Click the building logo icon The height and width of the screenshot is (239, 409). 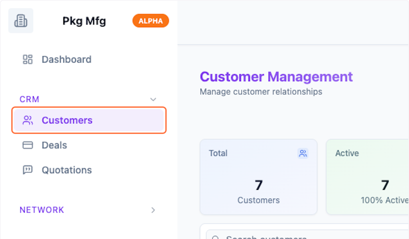click(21, 21)
